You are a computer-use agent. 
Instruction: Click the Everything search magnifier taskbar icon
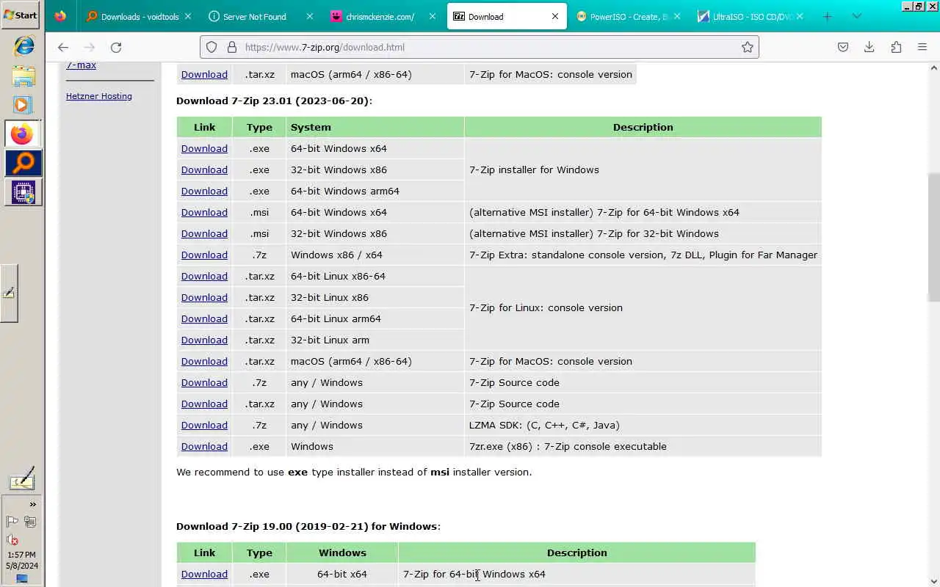click(x=23, y=163)
